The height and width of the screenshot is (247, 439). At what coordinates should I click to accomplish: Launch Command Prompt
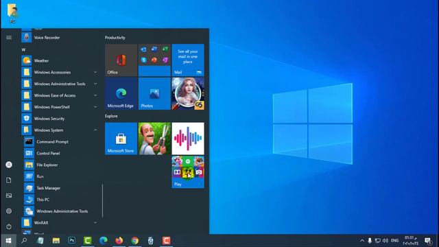click(60, 142)
